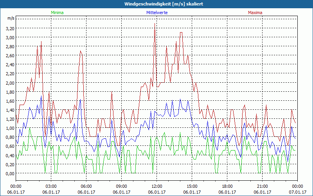Click the 2,80 y-axis value

tap(10, 47)
